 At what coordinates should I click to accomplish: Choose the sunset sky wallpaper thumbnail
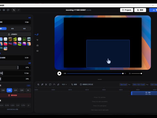pyautogui.click(x=6, y=48)
